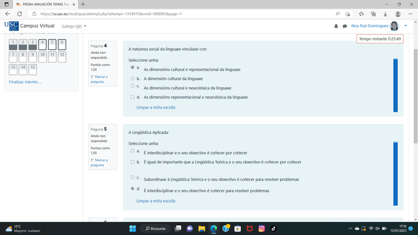Image resolution: width=418 pixels, height=235 pixels.
Task: Open Task View on the taskbar
Action: click(x=178, y=229)
